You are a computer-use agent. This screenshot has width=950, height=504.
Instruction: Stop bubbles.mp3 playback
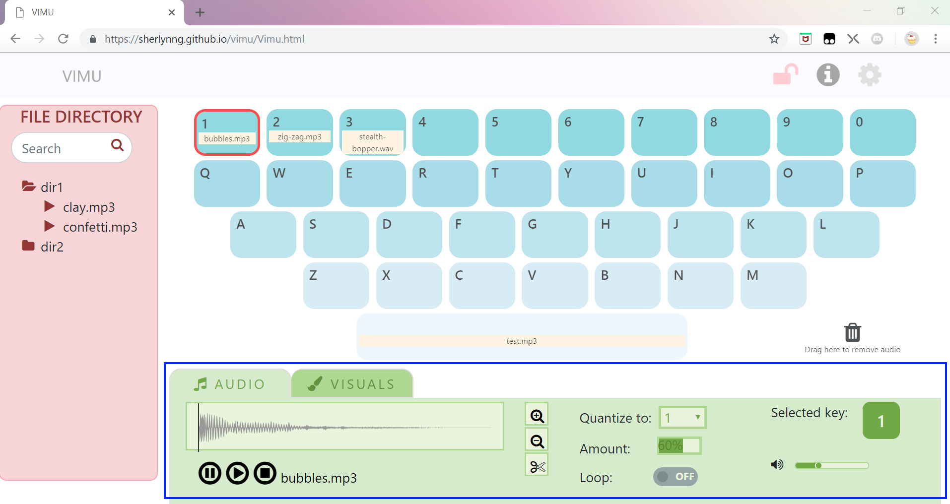click(265, 473)
